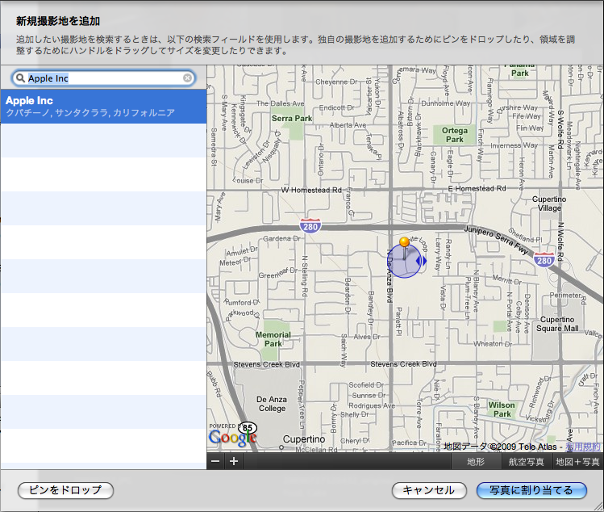The width and height of the screenshot is (604, 512).
Task: Switch map to 地形 view
Action: point(476,461)
